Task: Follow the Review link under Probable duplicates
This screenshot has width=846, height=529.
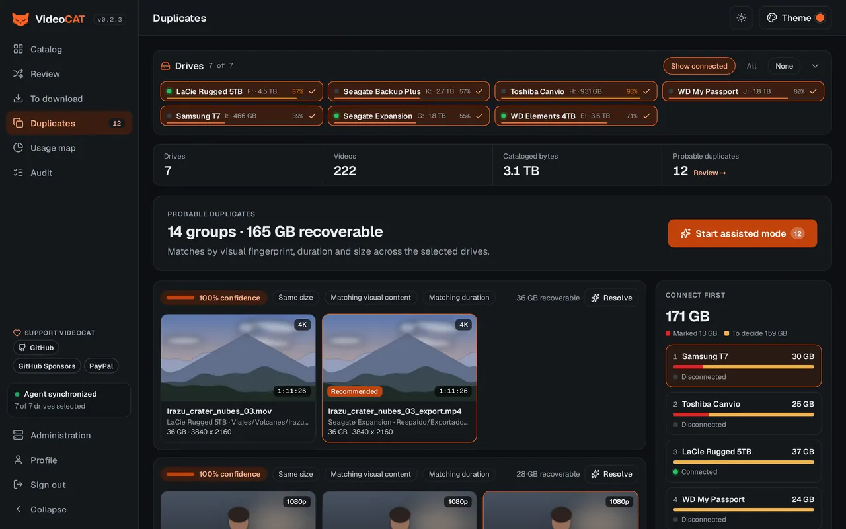Action: (710, 173)
